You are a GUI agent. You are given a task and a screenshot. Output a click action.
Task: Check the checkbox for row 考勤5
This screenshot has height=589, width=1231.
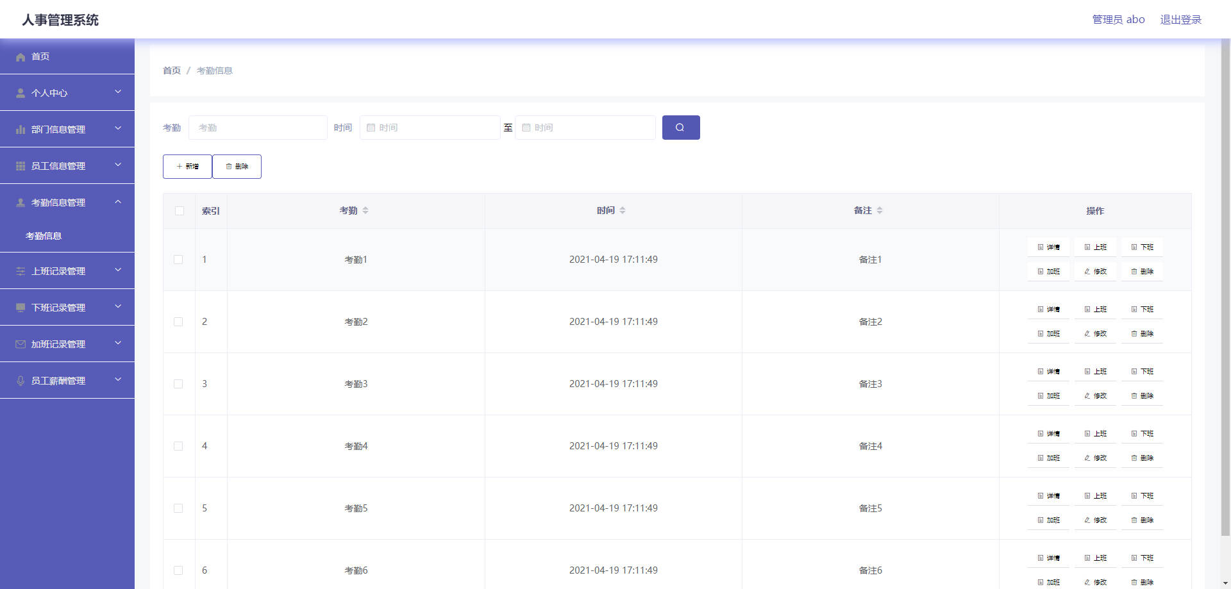click(178, 508)
